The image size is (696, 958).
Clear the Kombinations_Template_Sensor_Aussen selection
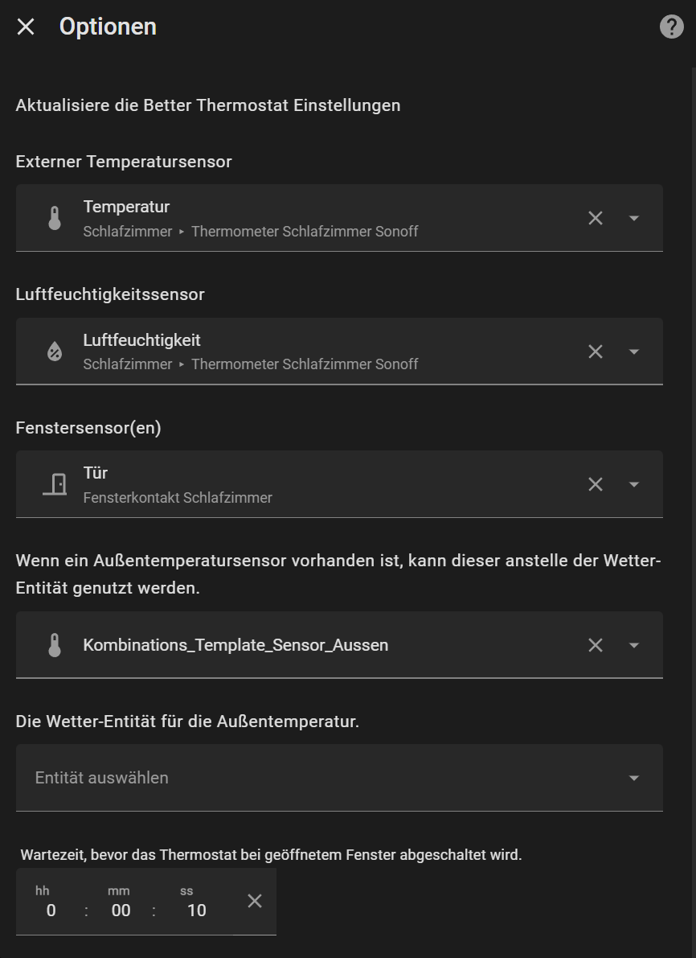click(x=596, y=645)
